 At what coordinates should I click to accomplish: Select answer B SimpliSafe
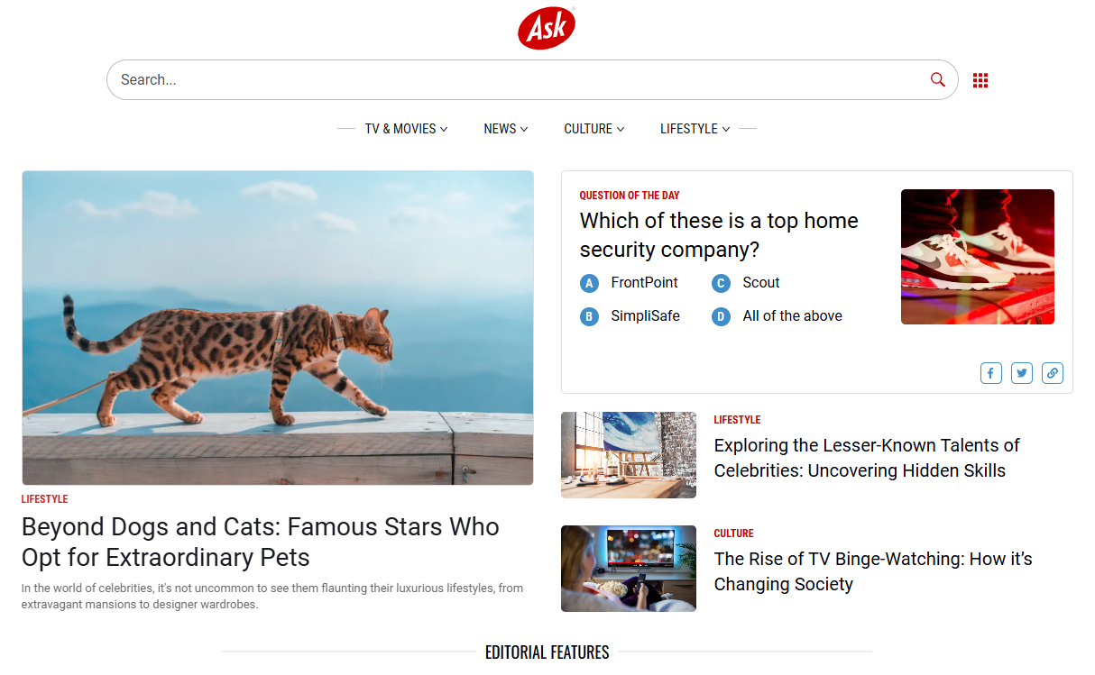tap(630, 316)
